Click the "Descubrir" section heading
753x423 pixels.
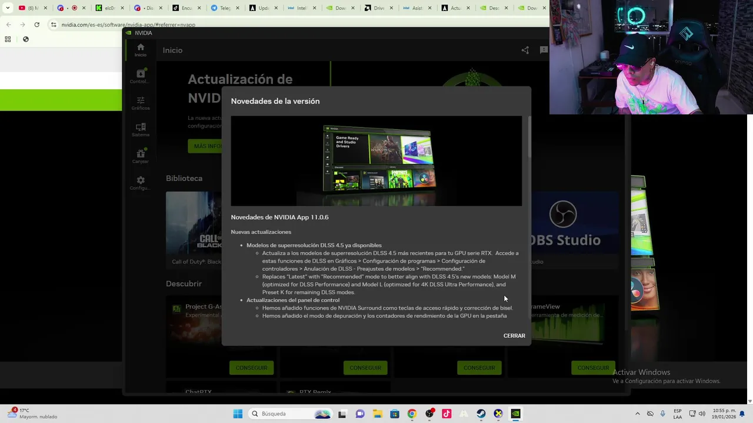pos(184,283)
